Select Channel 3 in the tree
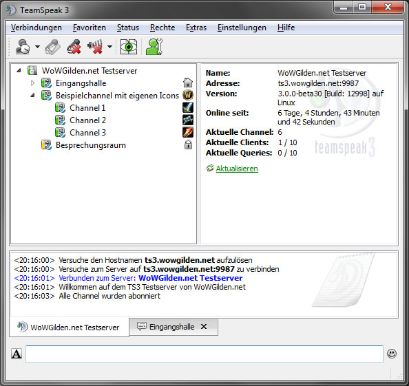The image size is (409, 386). click(x=87, y=133)
